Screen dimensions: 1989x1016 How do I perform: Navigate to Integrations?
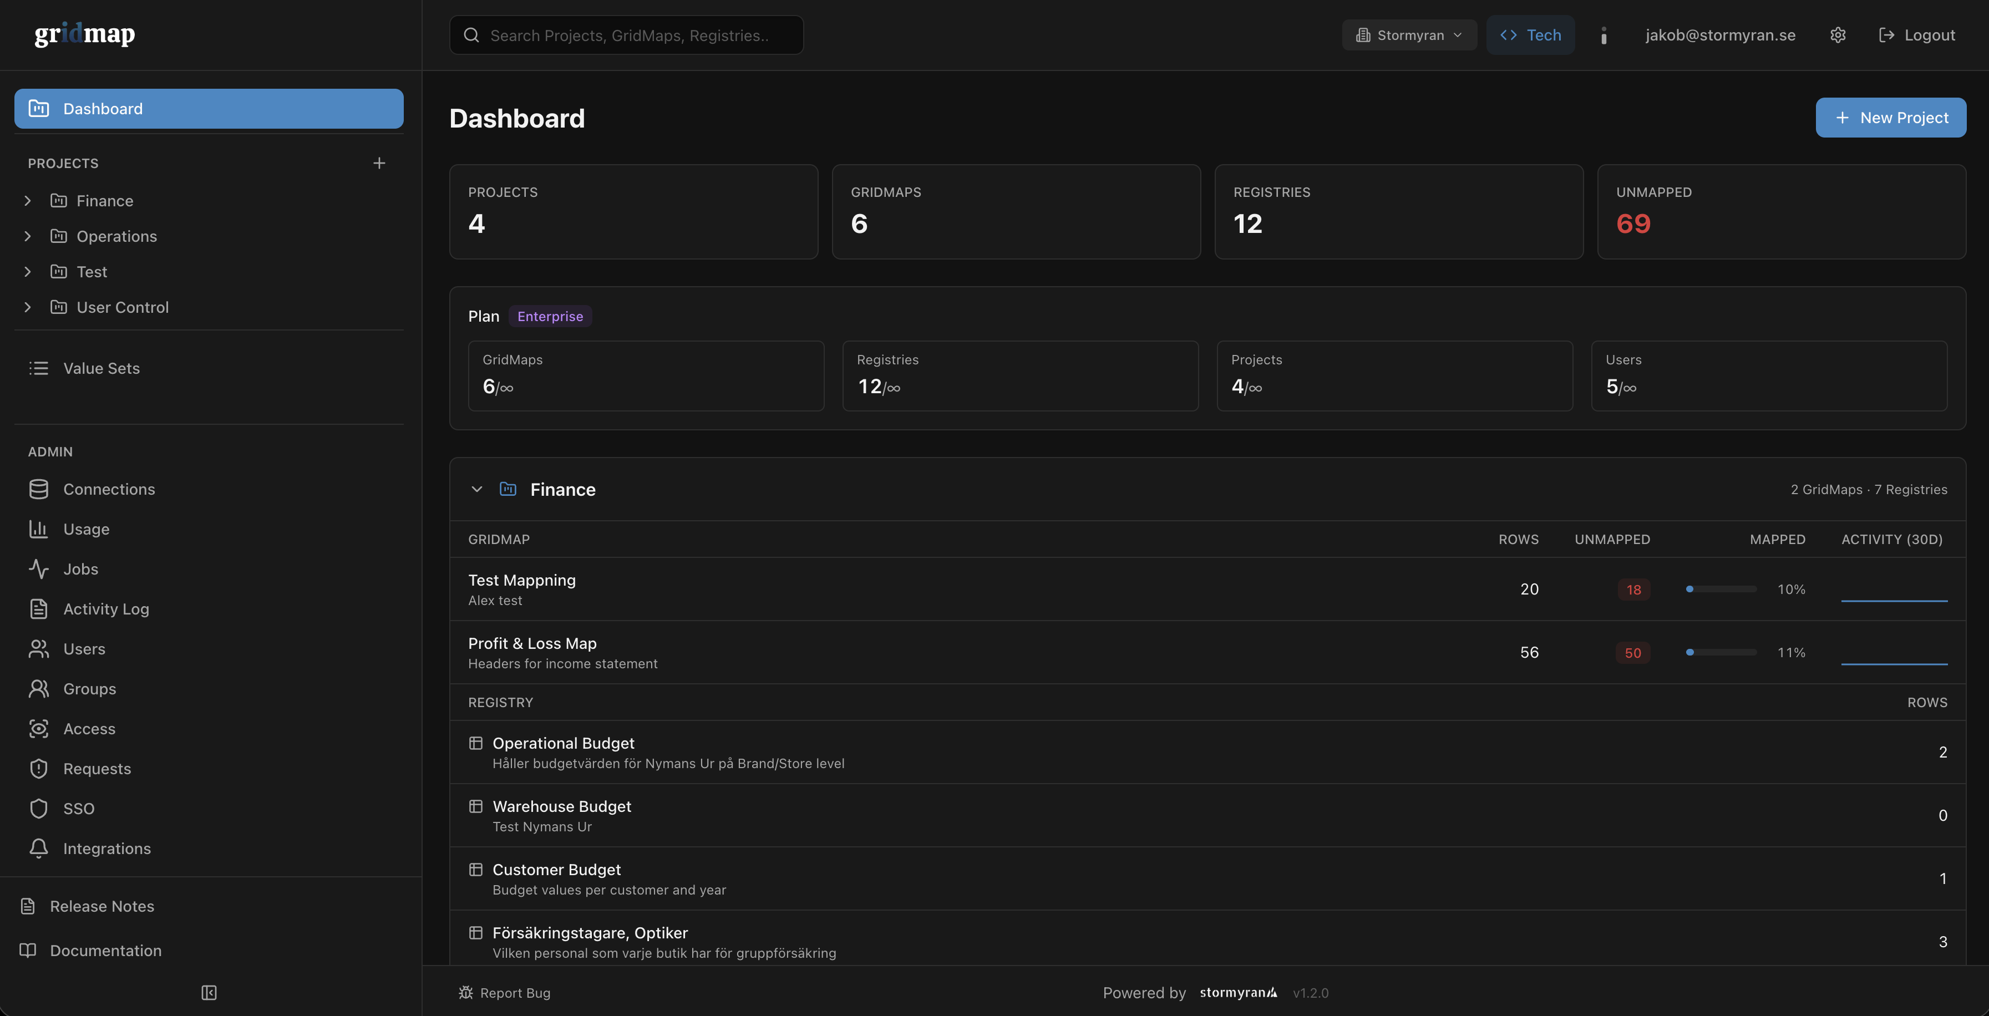(x=209, y=849)
